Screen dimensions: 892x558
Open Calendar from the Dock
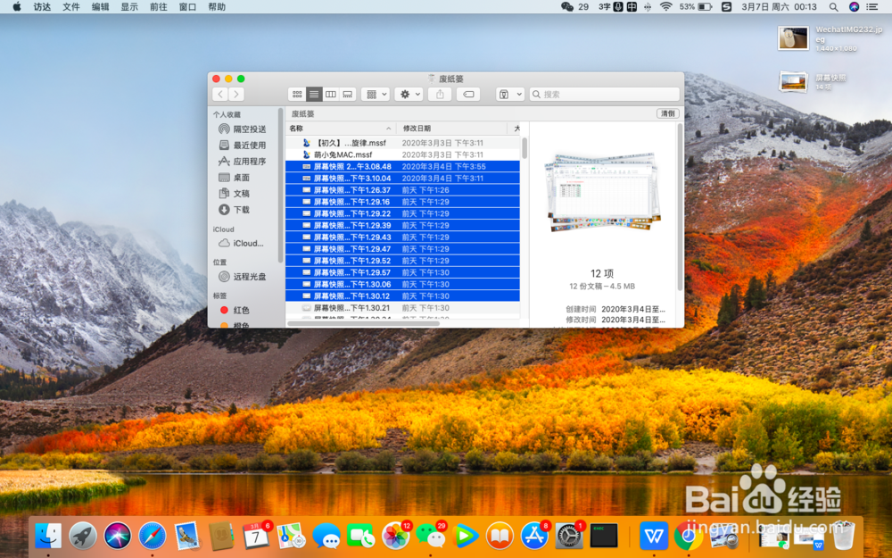(257, 536)
